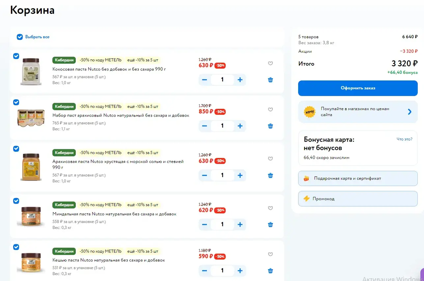Click the 'Хочу' badge icon

310,112
